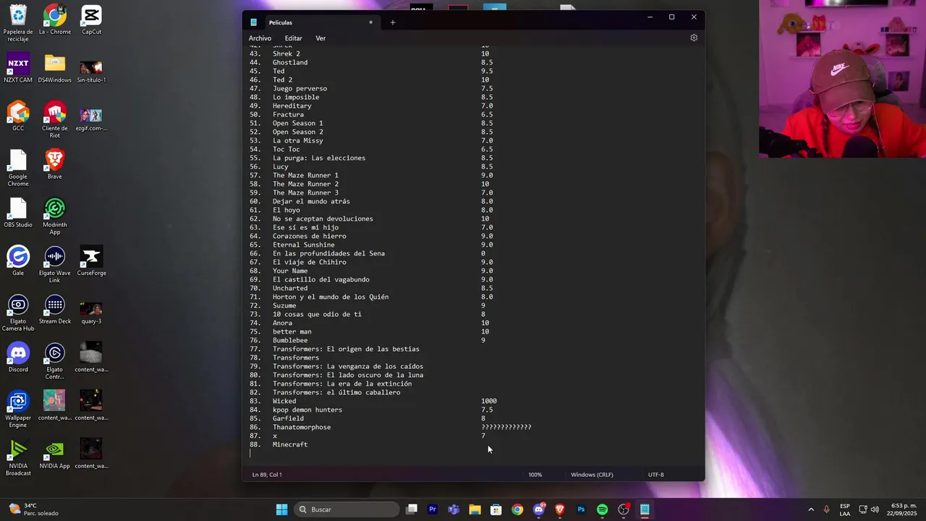Click the microphone tray icon
The width and height of the screenshot is (926, 521).
coord(826,509)
